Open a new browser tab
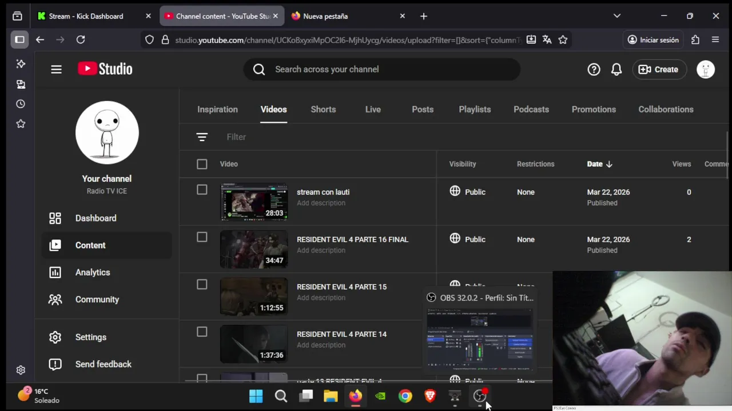Image resolution: width=732 pixels, height=411 pixels. point(424,17)
